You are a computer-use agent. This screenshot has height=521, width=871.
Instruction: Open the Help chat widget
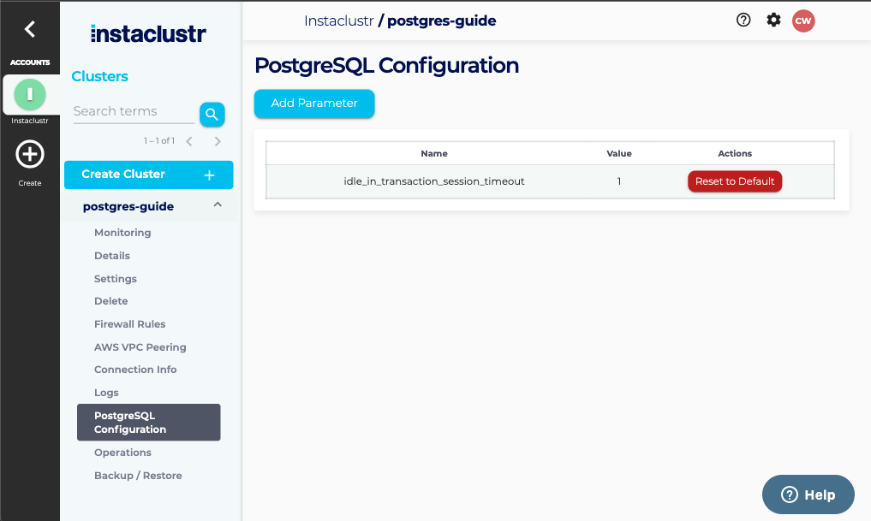[808, 494]
